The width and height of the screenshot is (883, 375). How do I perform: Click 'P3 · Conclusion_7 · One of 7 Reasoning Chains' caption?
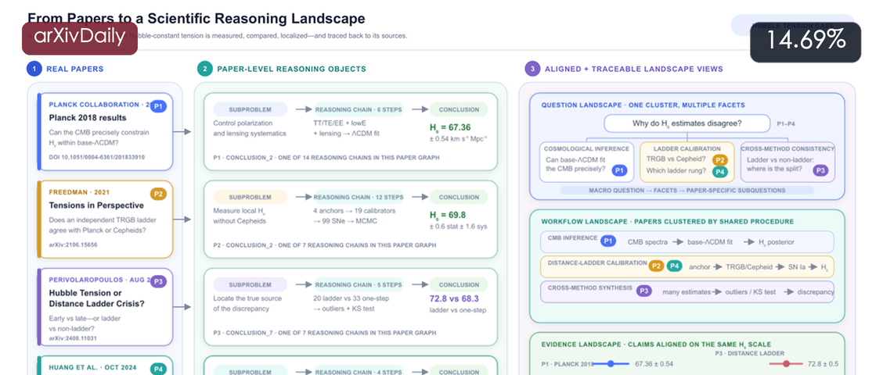324,333
